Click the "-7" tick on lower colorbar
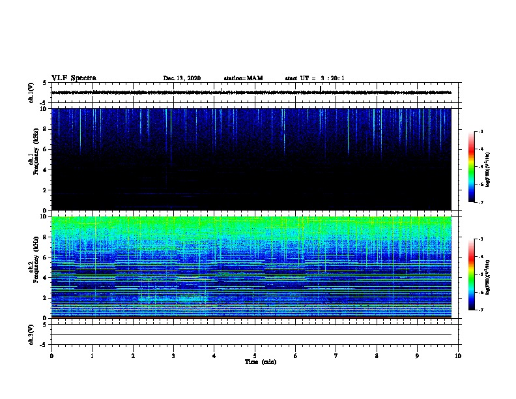 point(481,310)
